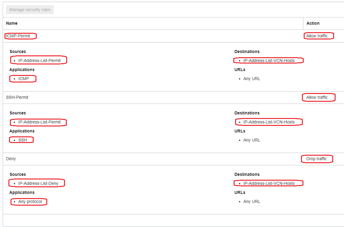
Task: Click the ICMP application entry
Action: 23,79
